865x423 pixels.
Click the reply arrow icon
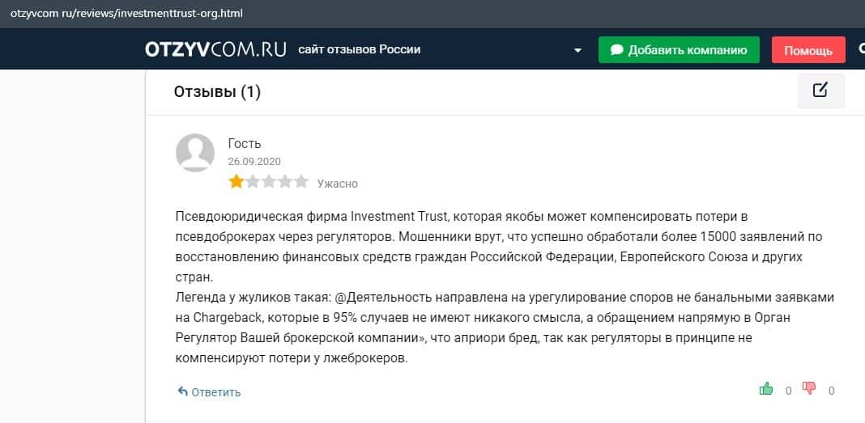tap(182, 392)
